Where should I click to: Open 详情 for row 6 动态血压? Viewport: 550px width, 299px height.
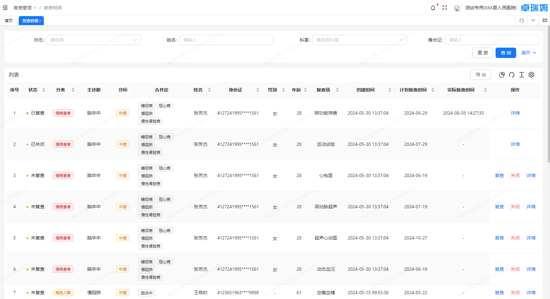(531, 269)
